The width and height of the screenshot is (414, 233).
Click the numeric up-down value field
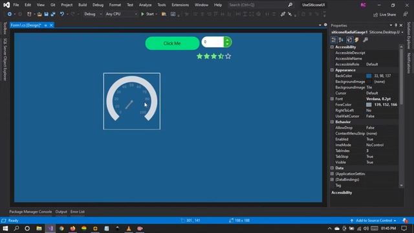pyautogui.click(x=213, y=42)
